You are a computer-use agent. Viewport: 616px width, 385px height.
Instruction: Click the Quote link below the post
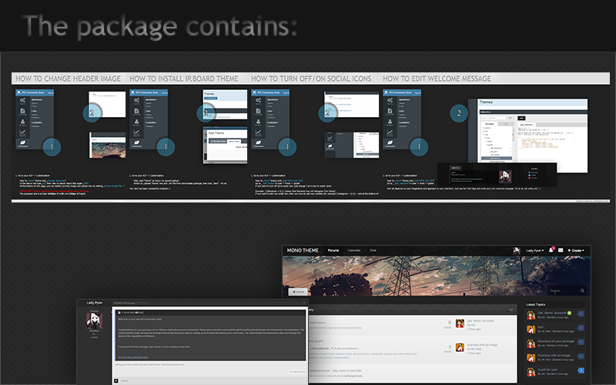pos(125,380)
